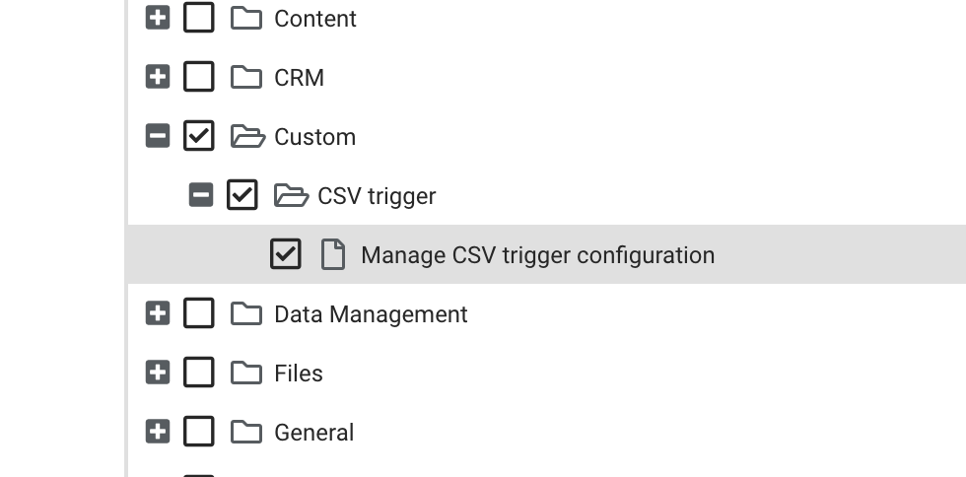
Task: Expand the Content node
Action: 158,18
